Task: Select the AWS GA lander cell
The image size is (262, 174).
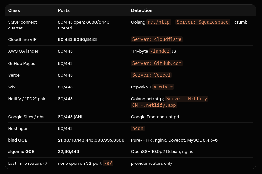Action: tap(23, 51)
